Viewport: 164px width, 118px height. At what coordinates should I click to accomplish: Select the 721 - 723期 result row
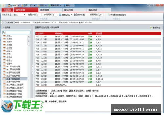[98, 64]
